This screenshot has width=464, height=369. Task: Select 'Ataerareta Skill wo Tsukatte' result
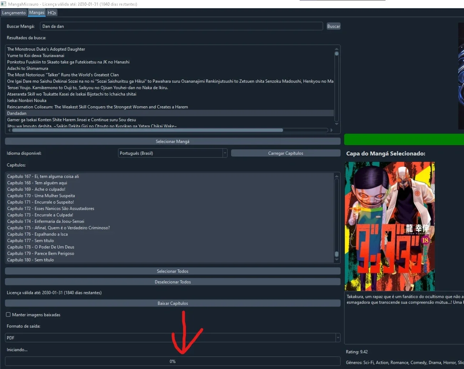(x=170, y=94)
